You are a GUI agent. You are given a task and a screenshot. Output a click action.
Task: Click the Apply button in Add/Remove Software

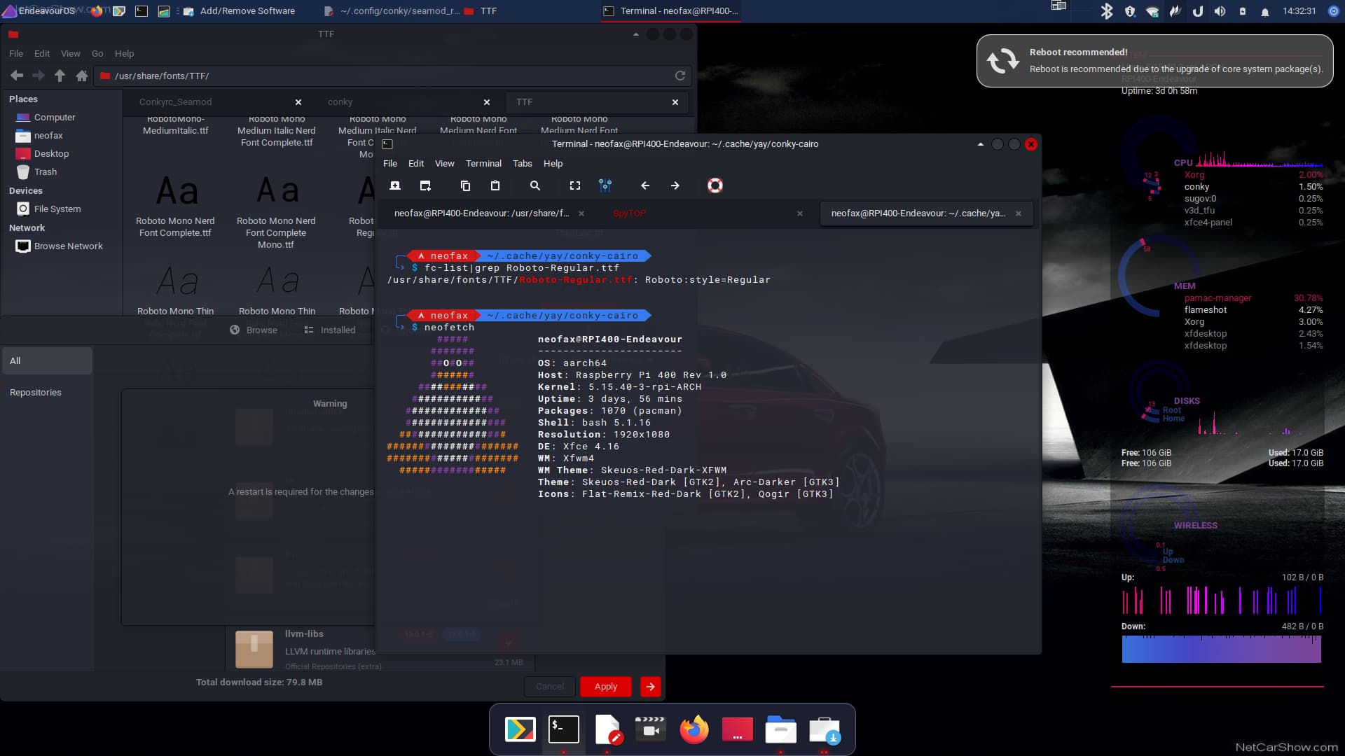tap(606, 687)
